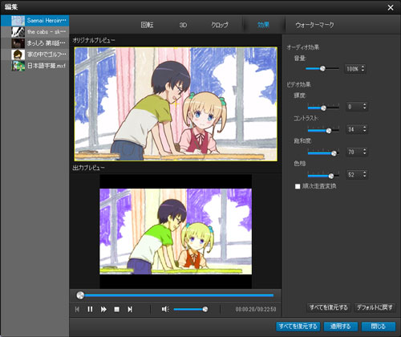The width and height of the screenshot is (401, 337).
Task: Adjust the コントラスト slider
Action: (x=323, y=130)
